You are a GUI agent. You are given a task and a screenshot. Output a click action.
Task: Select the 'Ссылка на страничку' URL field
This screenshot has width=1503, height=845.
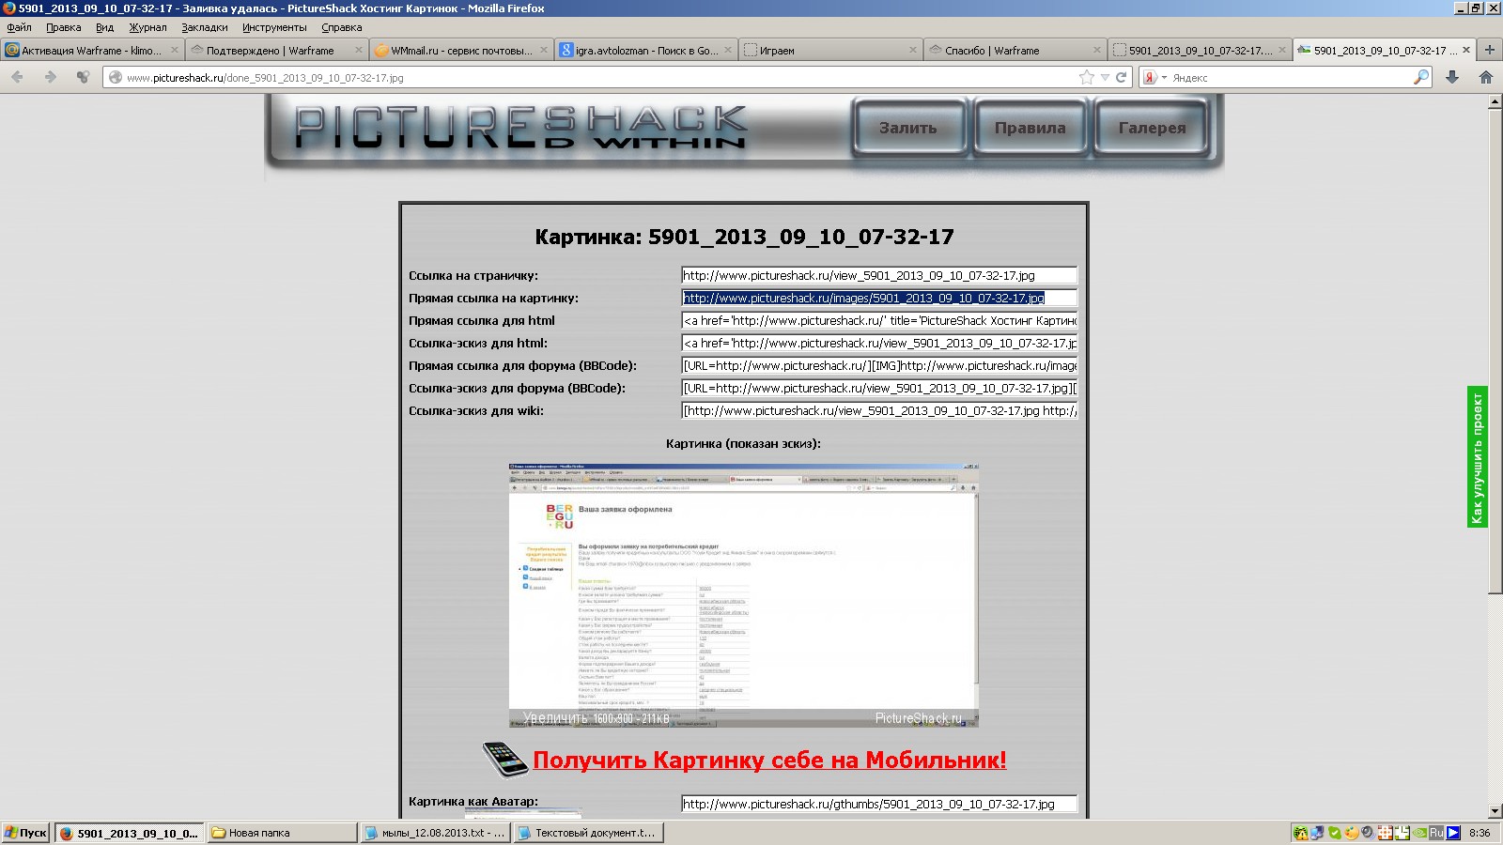click(878, 275)
